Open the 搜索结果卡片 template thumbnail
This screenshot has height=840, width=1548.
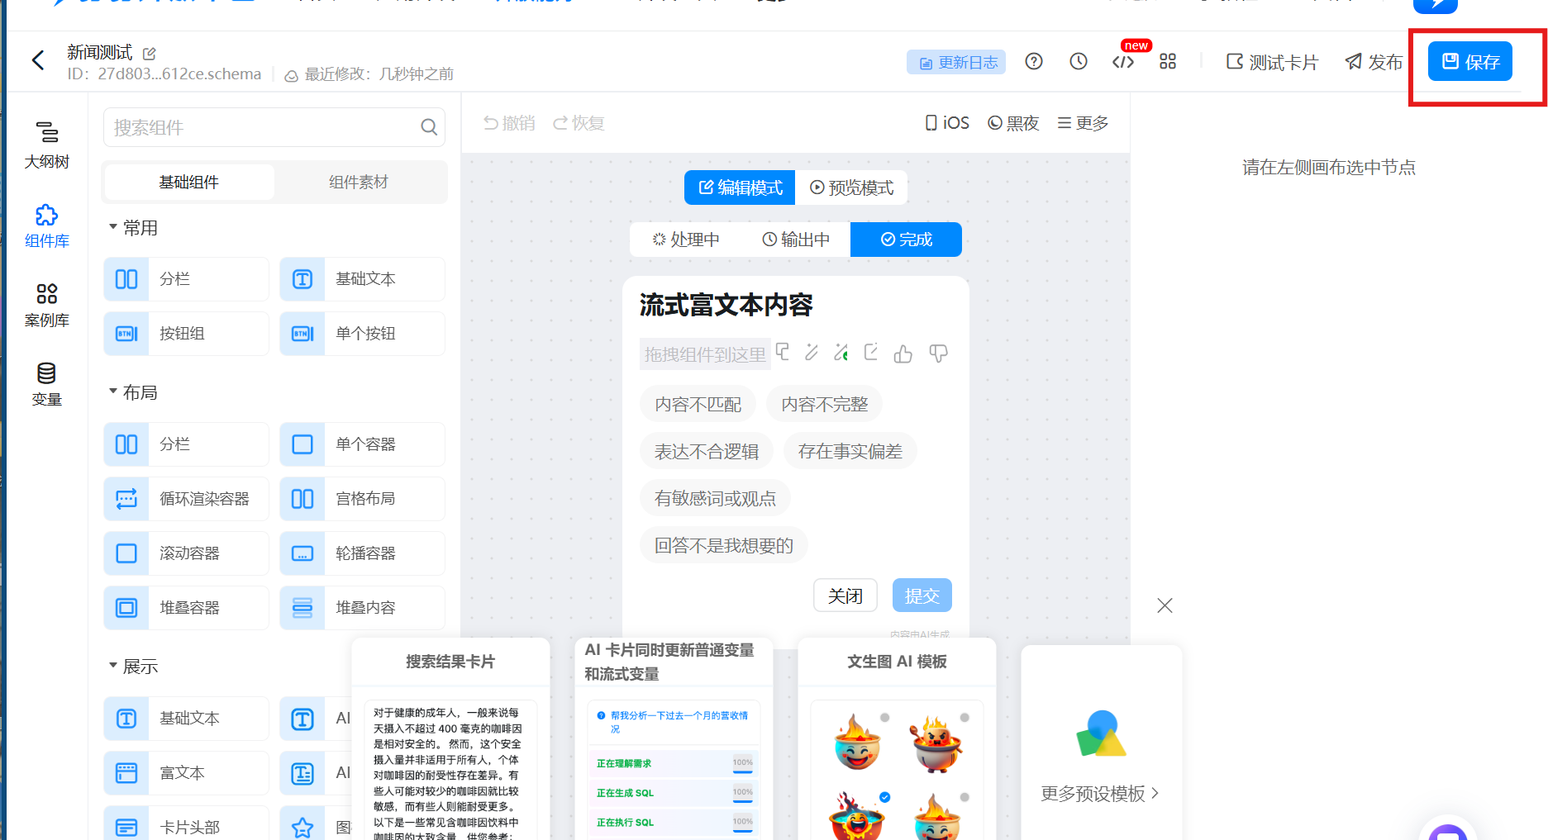(x=450, y=739)
